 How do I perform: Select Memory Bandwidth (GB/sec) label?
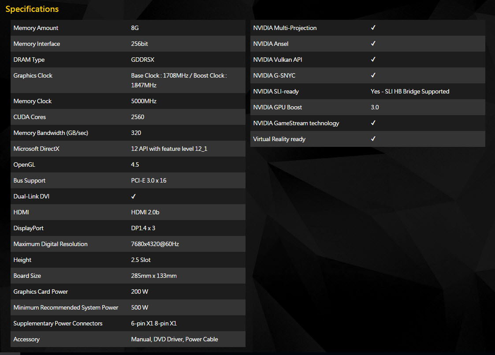click(51, 133)
